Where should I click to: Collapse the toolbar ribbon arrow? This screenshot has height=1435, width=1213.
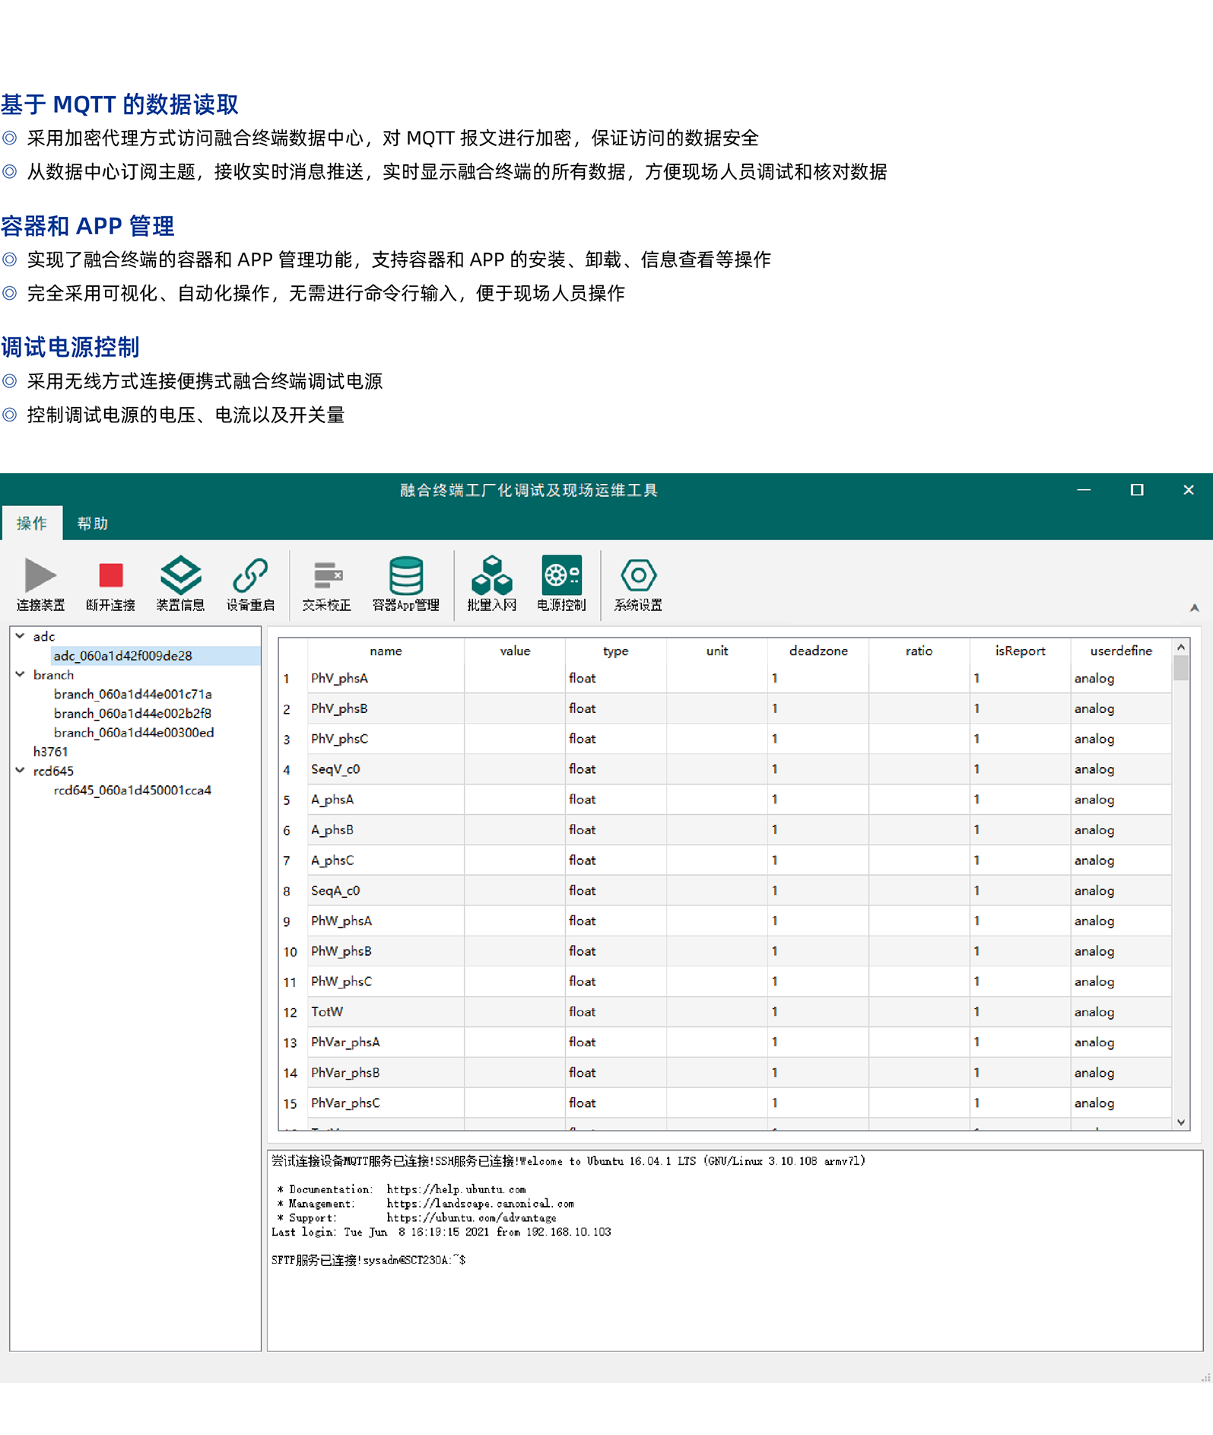tap(1194, 608)
